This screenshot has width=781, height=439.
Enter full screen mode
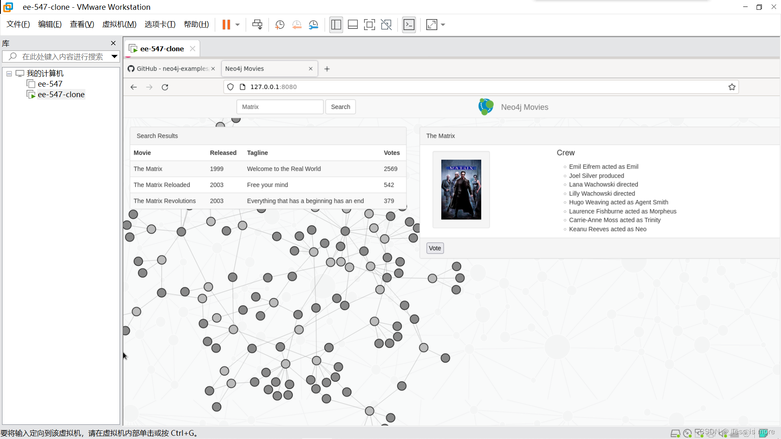(x=369, y=24)
